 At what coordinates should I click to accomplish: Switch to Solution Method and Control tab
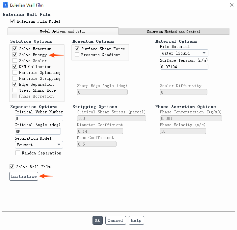[173, 32]
